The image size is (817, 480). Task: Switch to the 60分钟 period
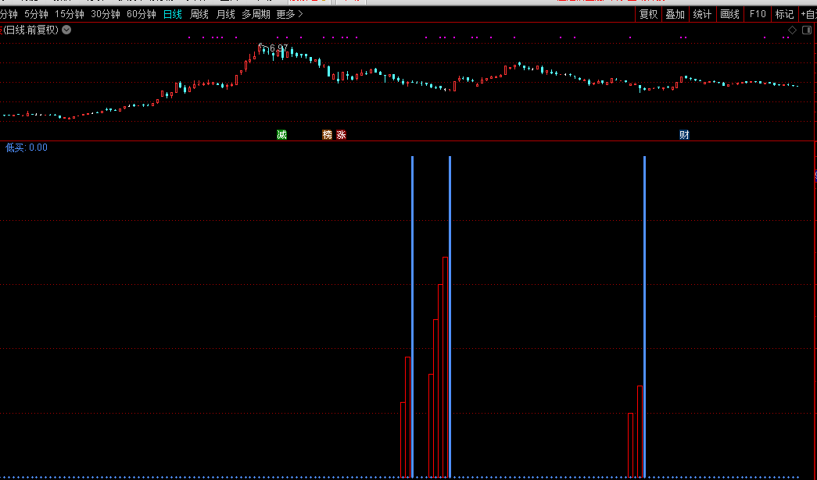142,14
